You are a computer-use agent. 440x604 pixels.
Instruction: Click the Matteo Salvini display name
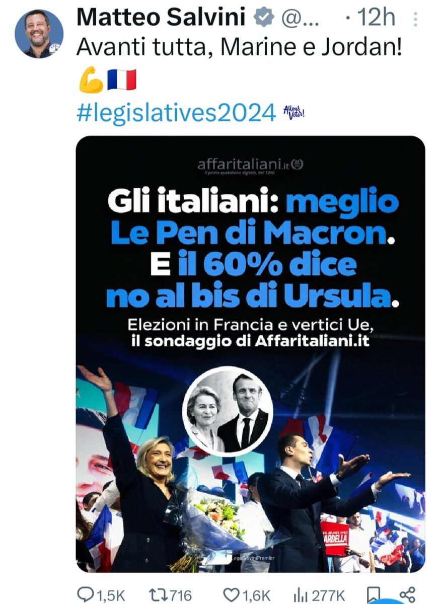pos(161,19)
